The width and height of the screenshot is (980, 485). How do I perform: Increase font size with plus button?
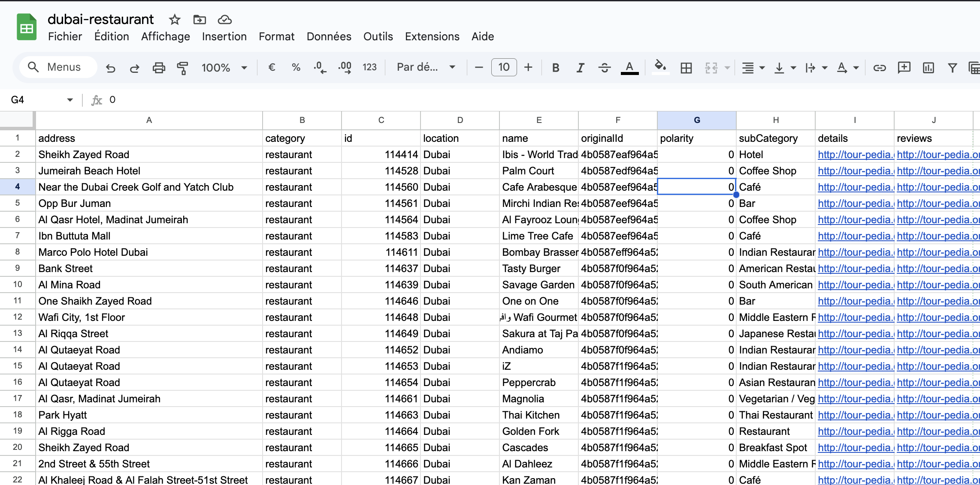click(x=528, y=67)
